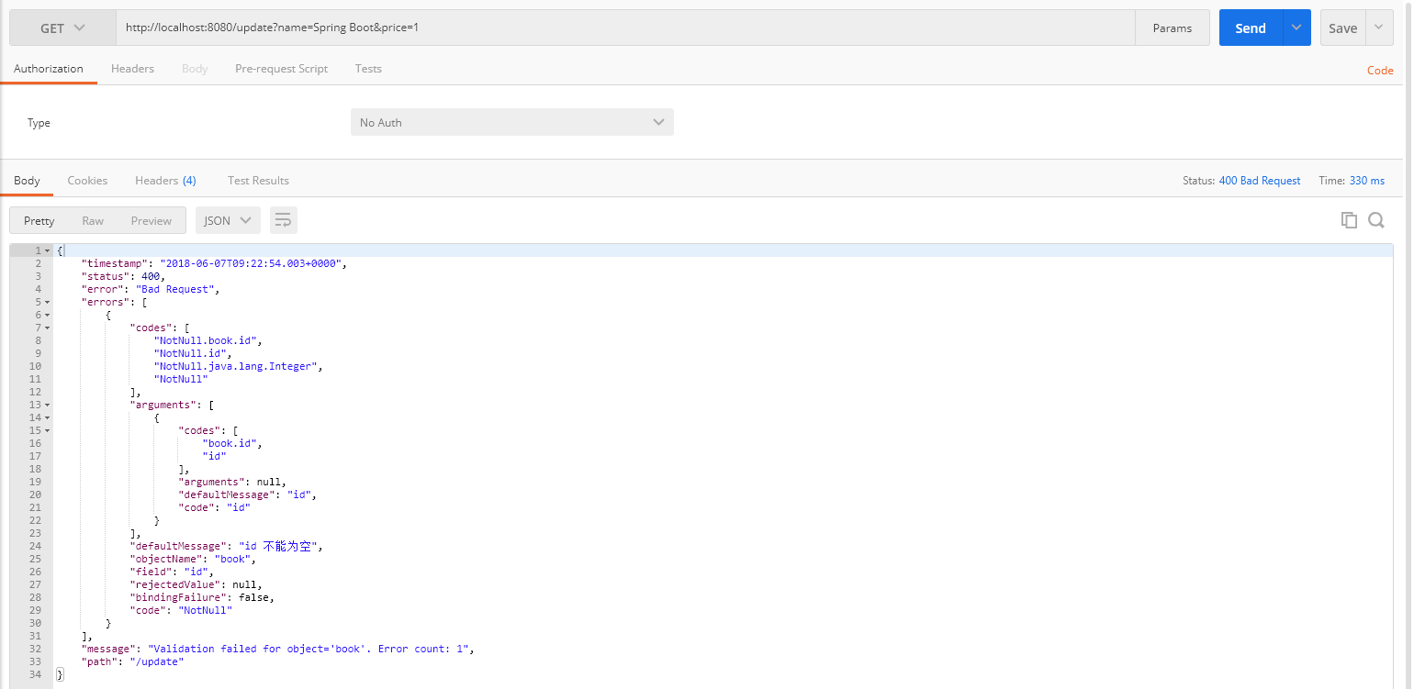This screenshot has width=1414, height=689.
Task: View the response Cookies tab
Action: coord(87,181)
